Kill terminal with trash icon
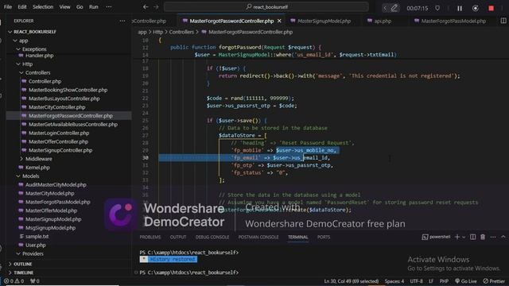 pyautogui.click(x=483, y=237)
